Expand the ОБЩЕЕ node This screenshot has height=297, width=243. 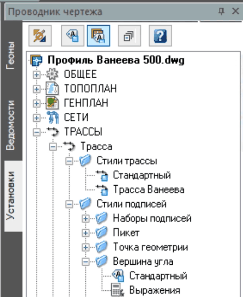pyautogui.click(x=36, y=75)
